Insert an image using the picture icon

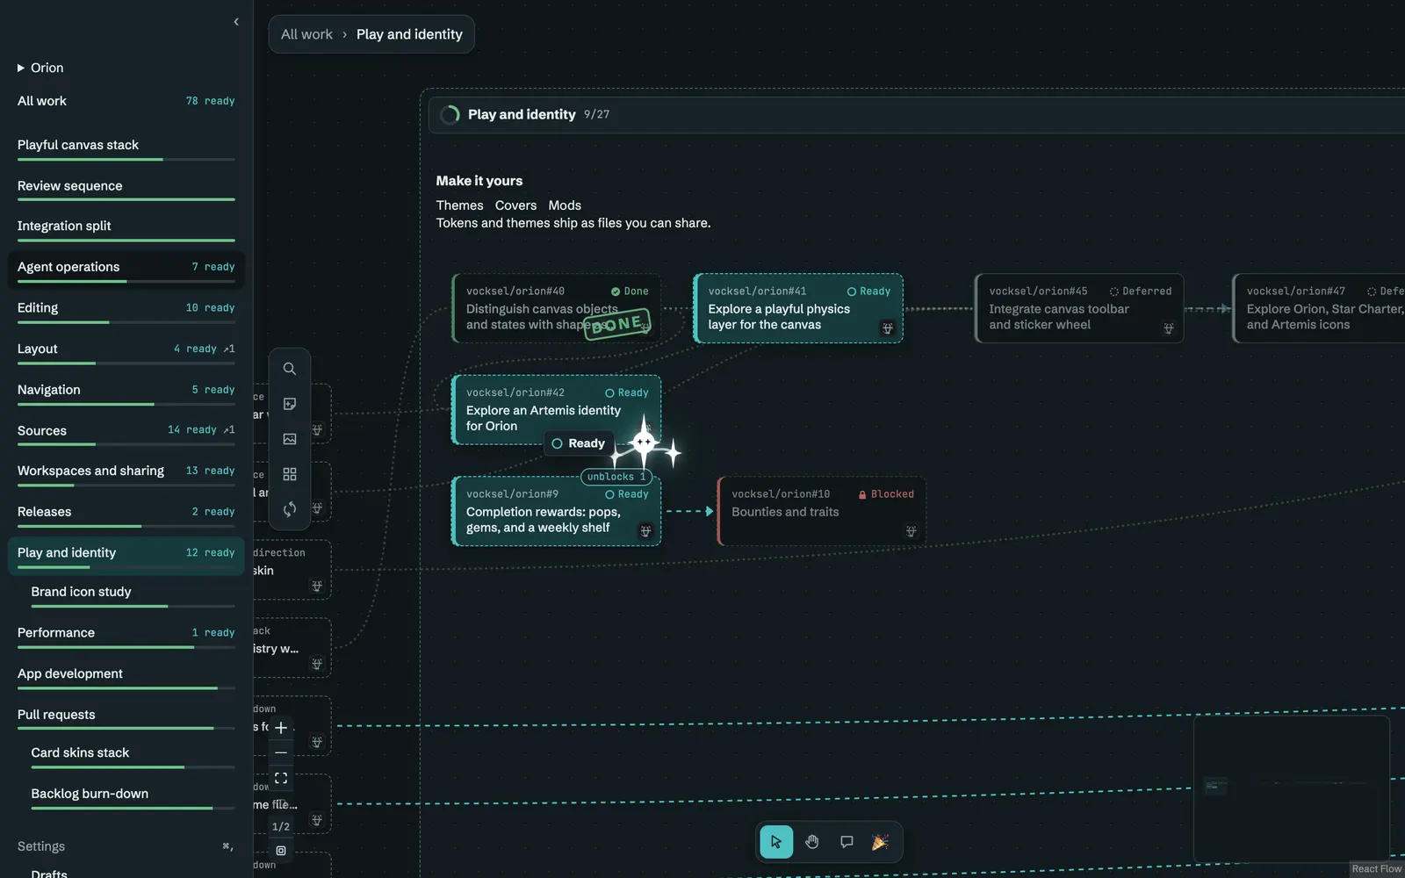(290, 439)
